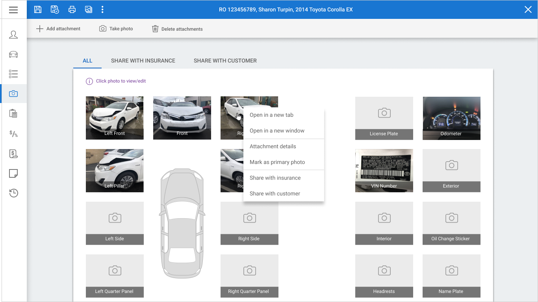This screenshot has height=302, width=538.
Task: Open the Odometer photo thumbnail
Action: (x=451, y=118)
